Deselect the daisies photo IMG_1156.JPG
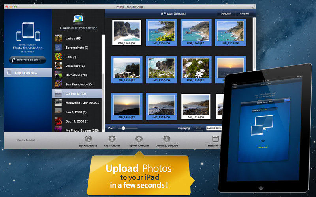Viewport: 316px width, 197px height. (196, 69)
